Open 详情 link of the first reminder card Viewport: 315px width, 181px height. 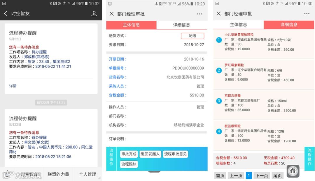coord(13,86)
